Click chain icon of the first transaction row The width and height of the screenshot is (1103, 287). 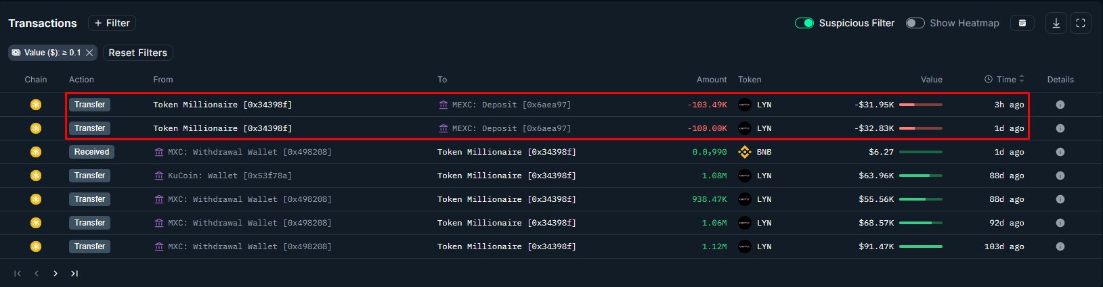[36, 105]
